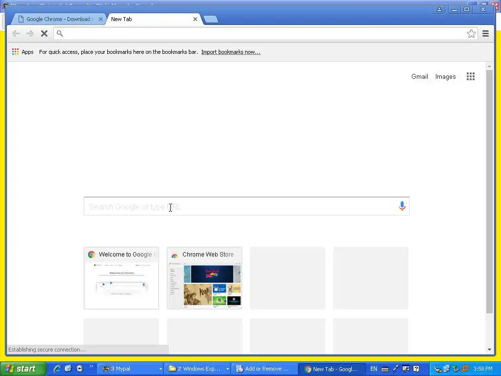501x376 pixels.
Task: Open the Chrome user profile button
Action: (439, 9)
